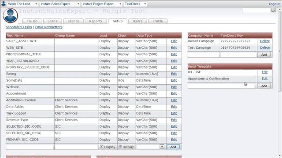
Task: Click the new TeleDirect Key input box
Action: pyautogui.click(x=238, y=55)
